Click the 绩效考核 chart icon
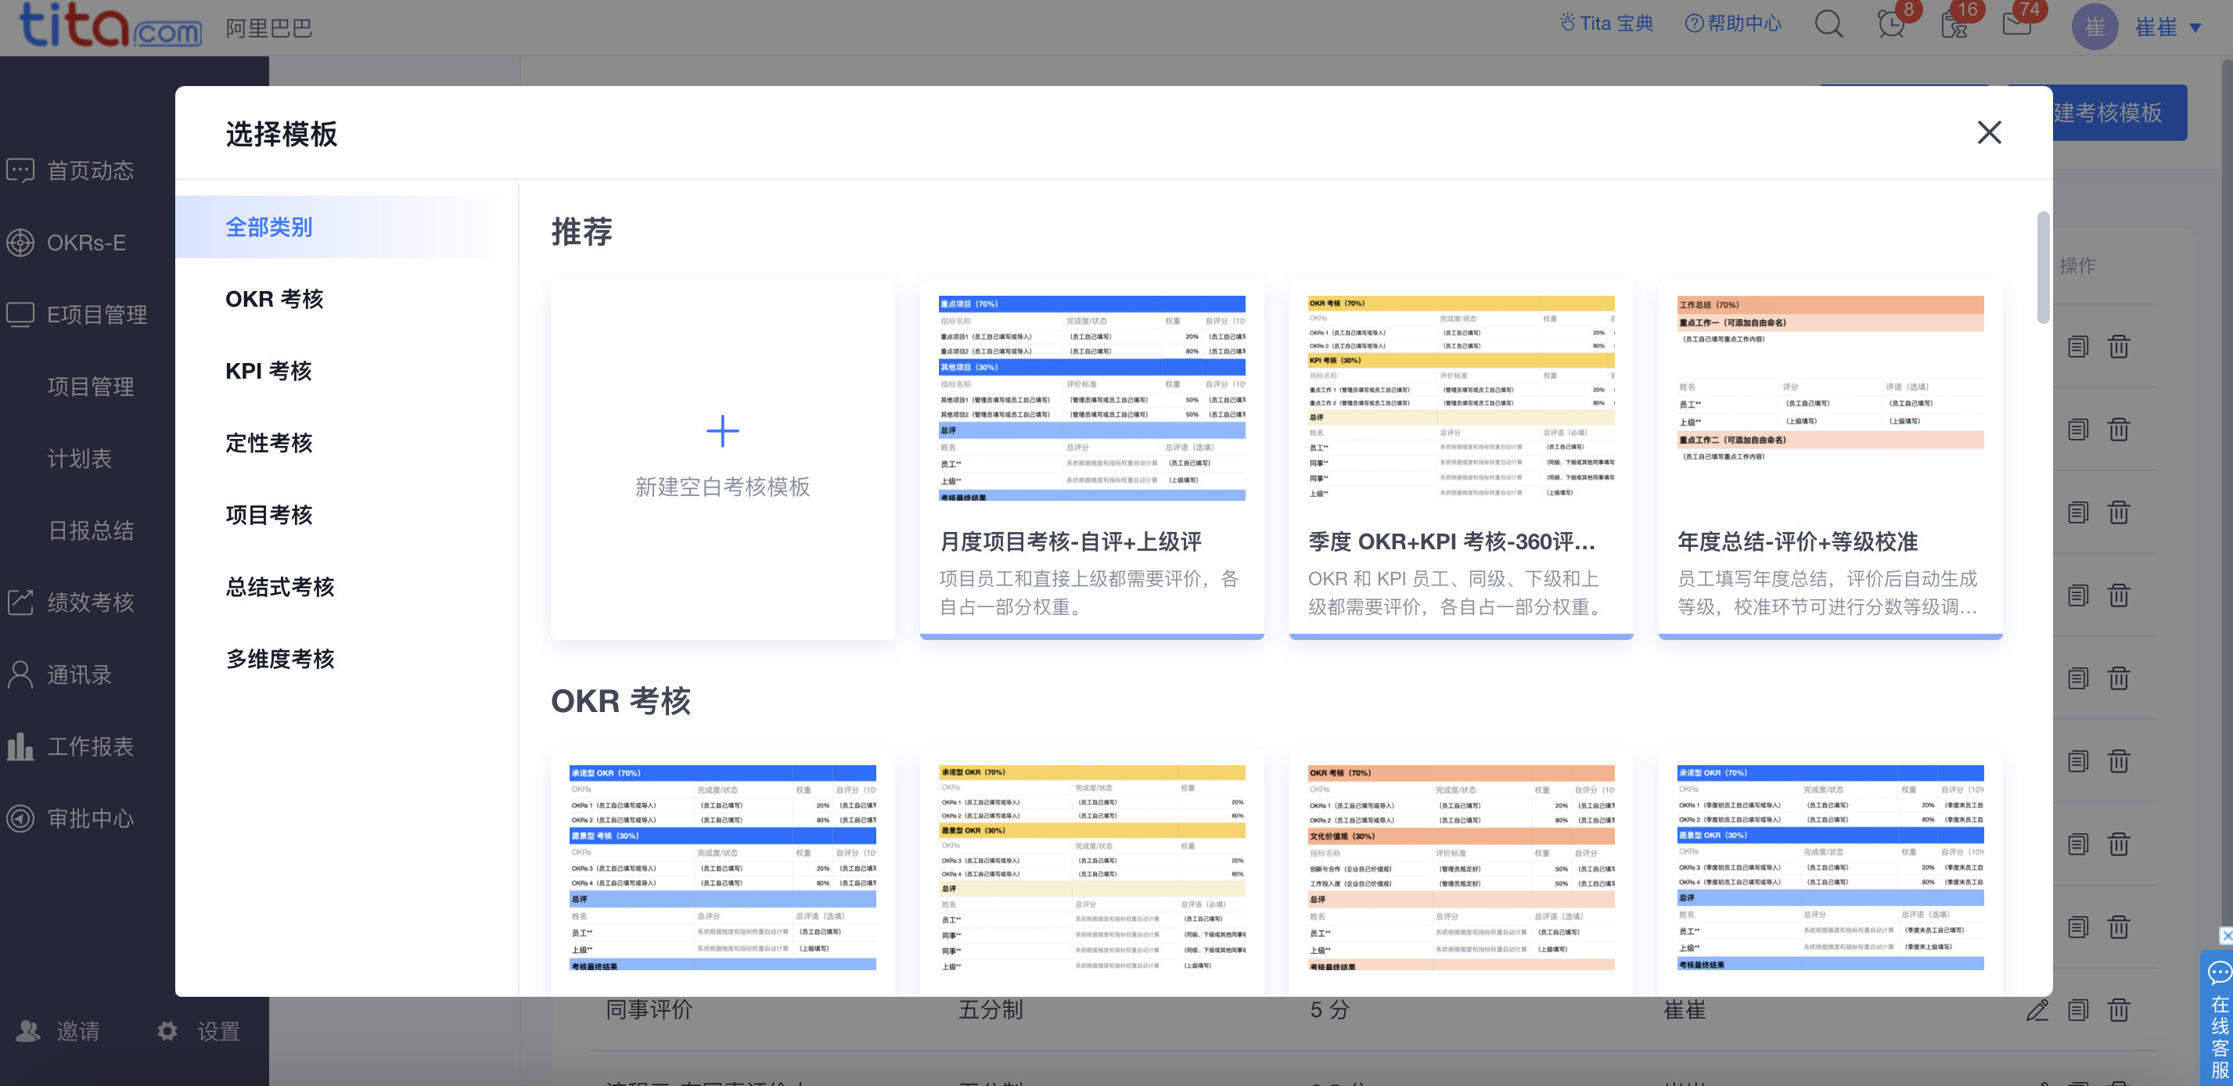 click(x=21, y=602)
